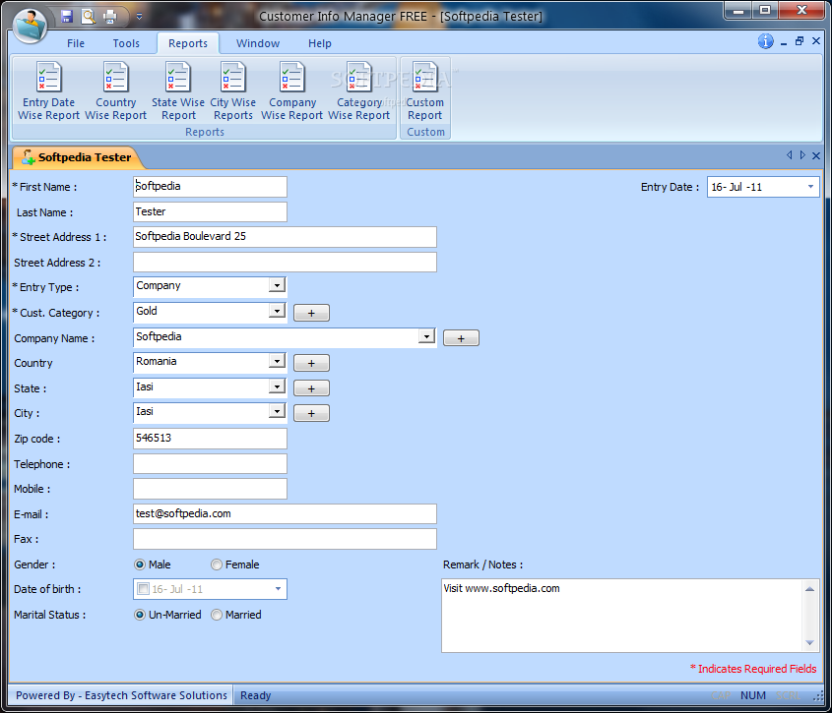
Task: Click the First Name input field
Action: tap(210, 187)
